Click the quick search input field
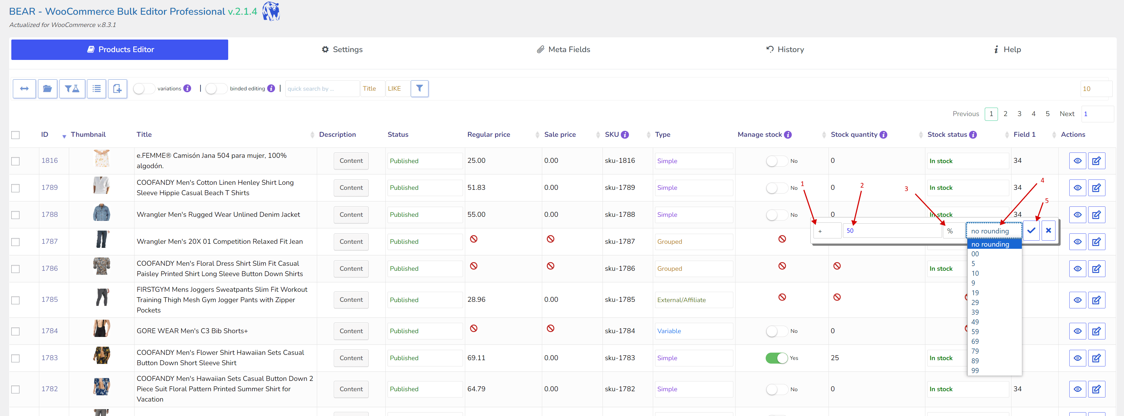 click(x=322, y=88)
